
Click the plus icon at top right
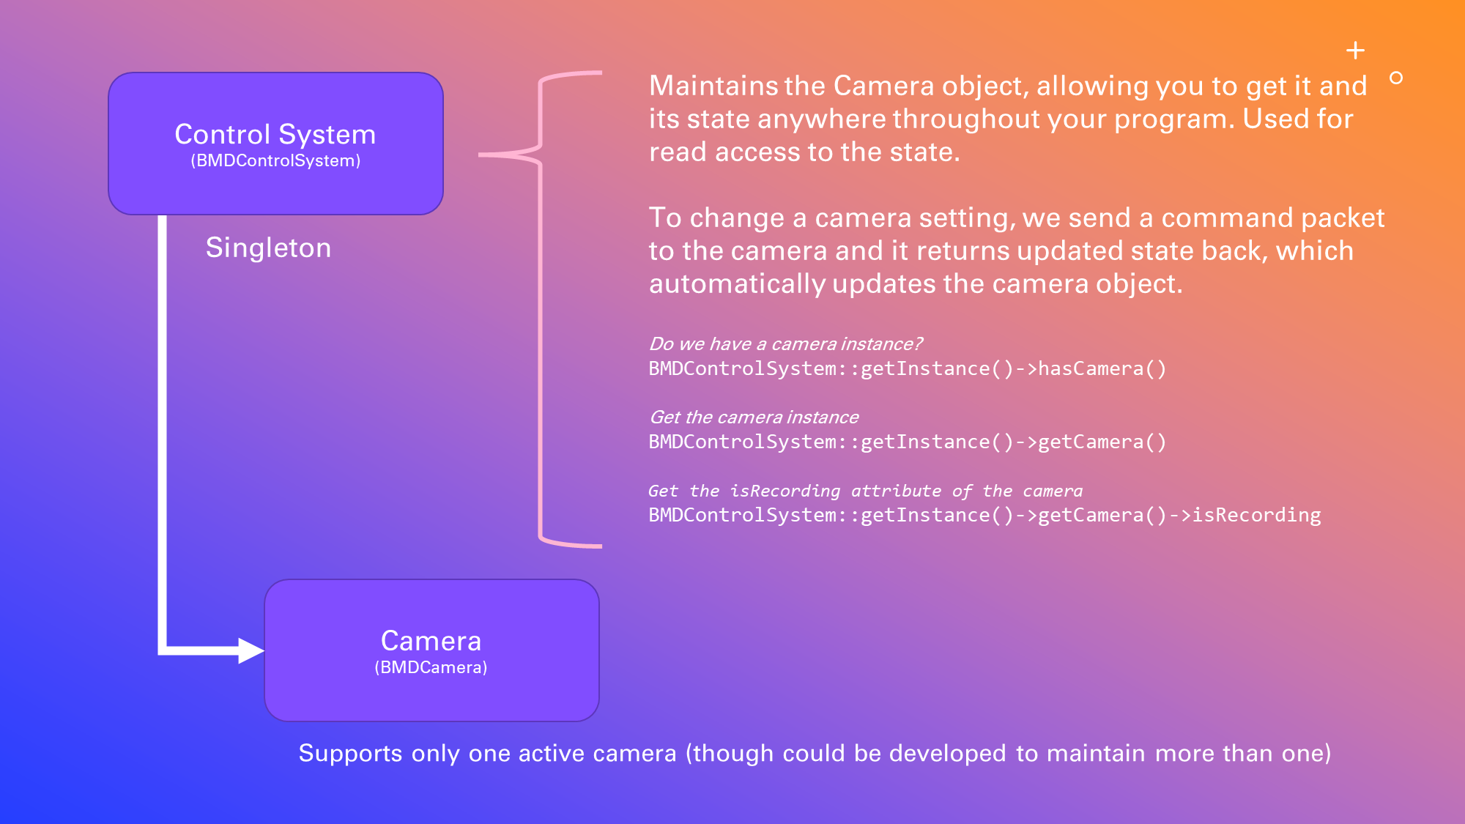(1355, 51)
